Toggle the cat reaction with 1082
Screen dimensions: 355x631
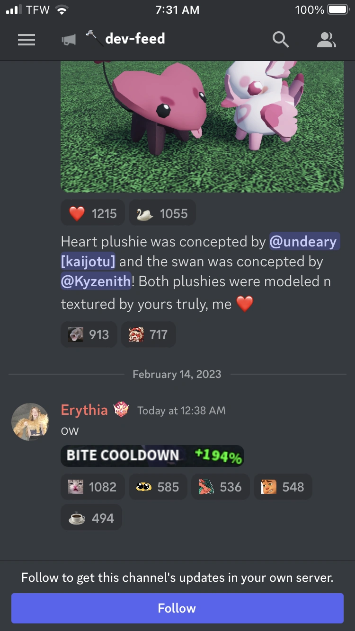point(93,487)
